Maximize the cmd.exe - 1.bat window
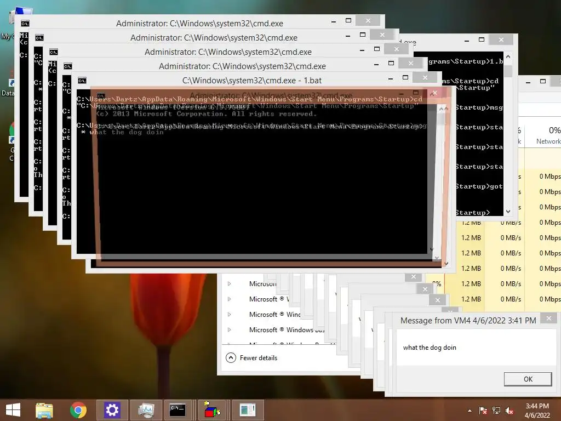Screen dimensions: 561x421 405,77
